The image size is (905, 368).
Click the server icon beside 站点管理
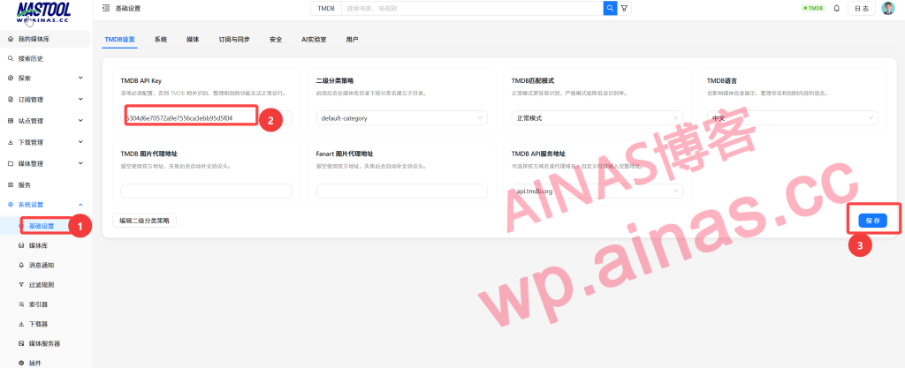click(11, 121)
